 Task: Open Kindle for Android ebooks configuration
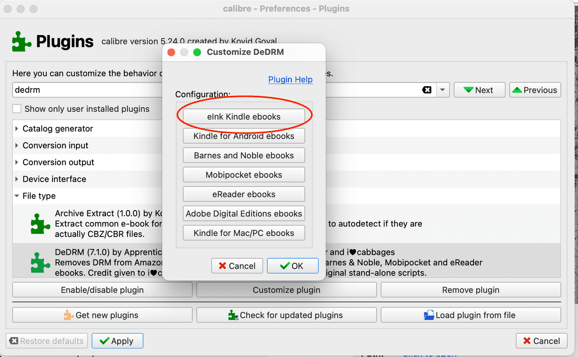tap(244, 136)
